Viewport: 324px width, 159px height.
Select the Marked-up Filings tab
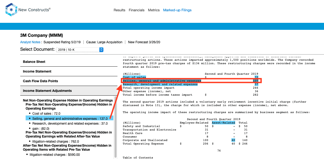click(177, 10)
